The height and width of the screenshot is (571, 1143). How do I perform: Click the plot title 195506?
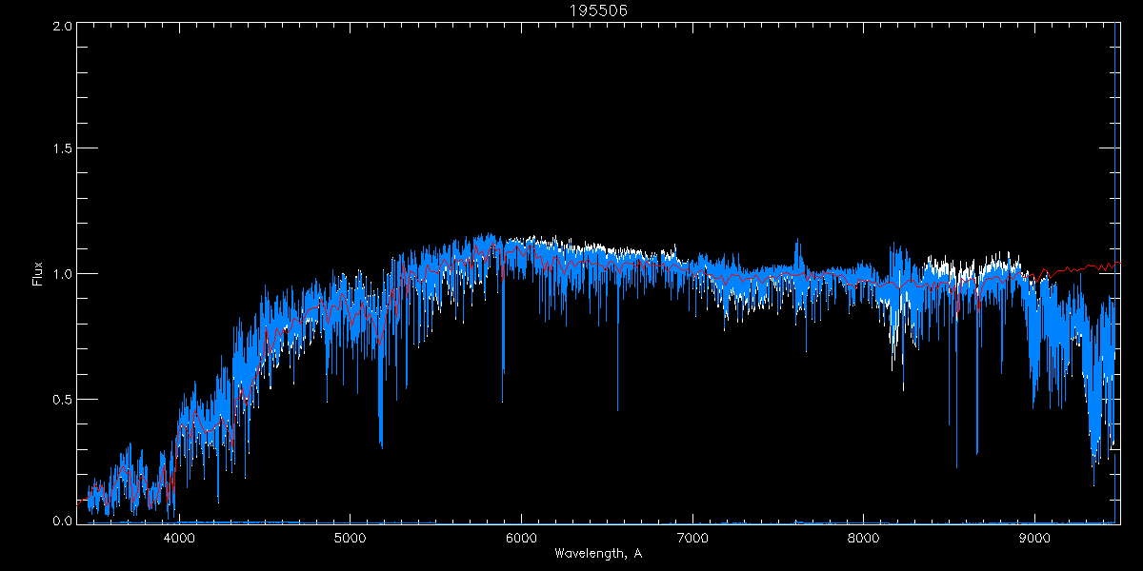click(x=598, y=10)
